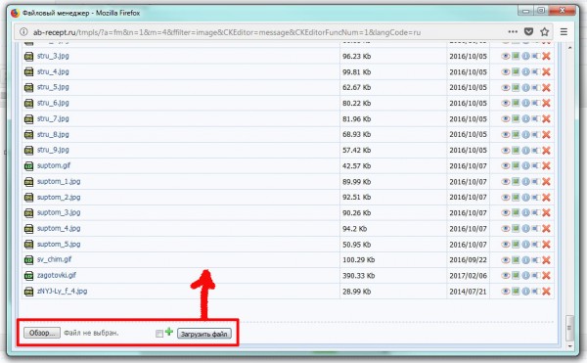
Task: Open the Firefox hamburger menu
Action: point(564,32)
